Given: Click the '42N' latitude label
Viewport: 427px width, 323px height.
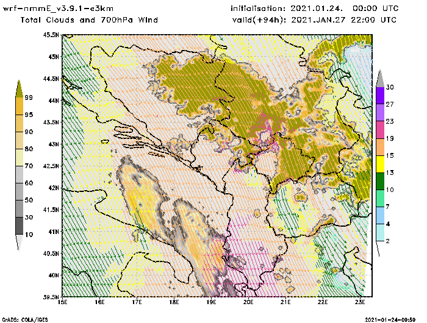Looking at the screenshot, I should tap(54, 188).
